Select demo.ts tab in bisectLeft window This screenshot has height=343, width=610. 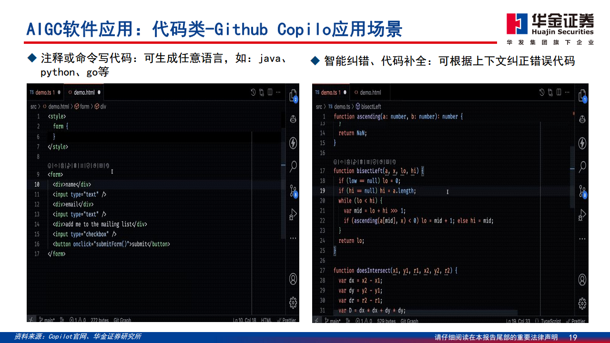pyautogui.click(x=331, y=92)
